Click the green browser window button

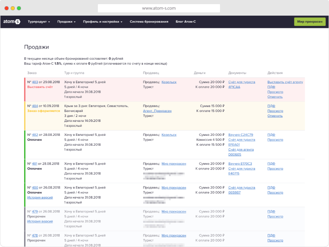pos(19,8)
